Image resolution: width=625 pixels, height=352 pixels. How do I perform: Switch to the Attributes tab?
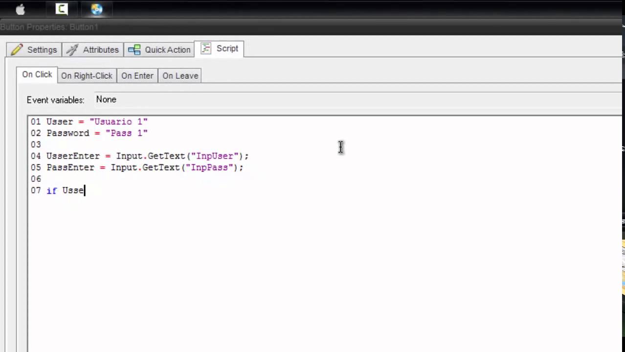(92, 49)
